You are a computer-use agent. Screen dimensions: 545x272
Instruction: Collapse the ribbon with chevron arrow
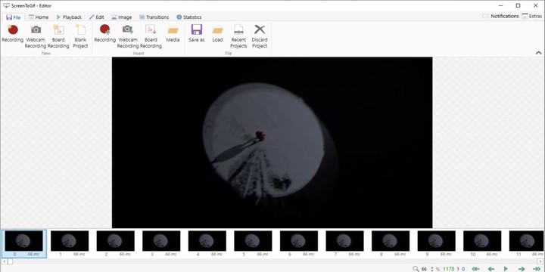pos(538,53)
